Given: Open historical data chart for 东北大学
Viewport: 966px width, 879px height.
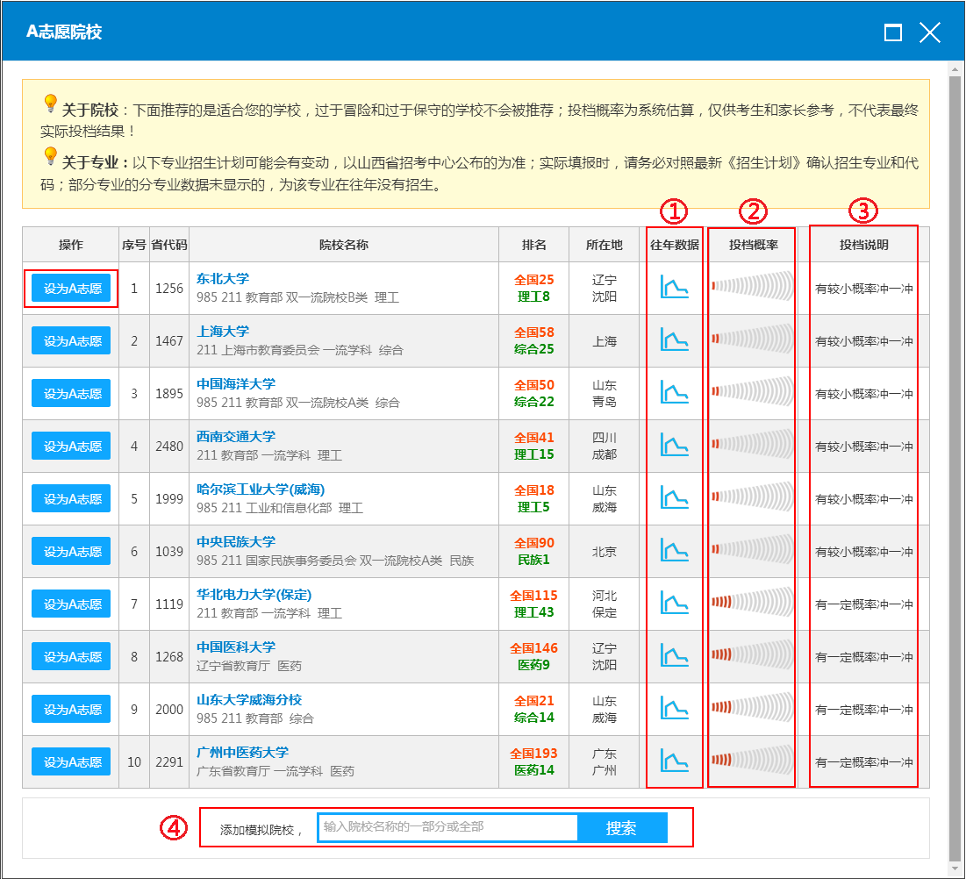Looking at the screenshot, I should click(674, 288).
